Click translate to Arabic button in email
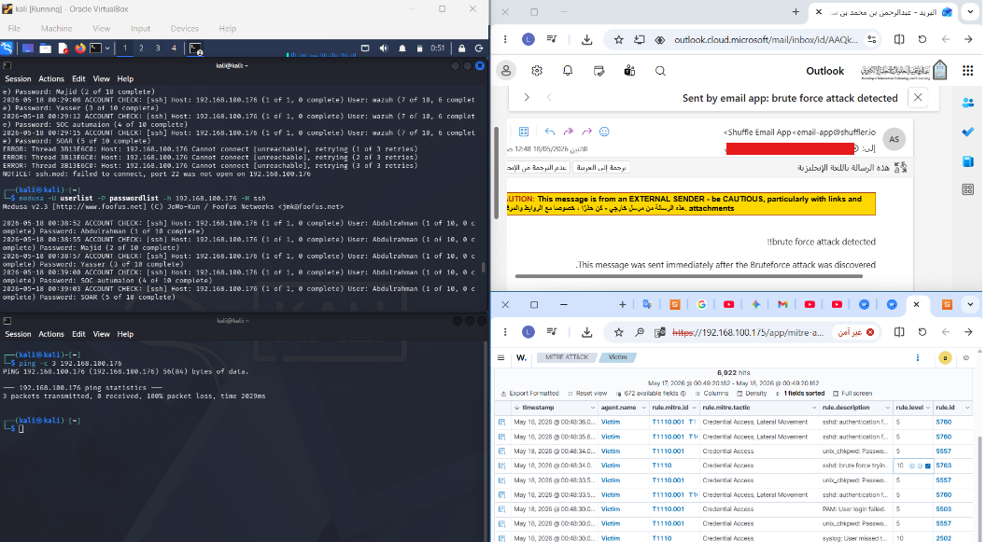 (601, 168)
